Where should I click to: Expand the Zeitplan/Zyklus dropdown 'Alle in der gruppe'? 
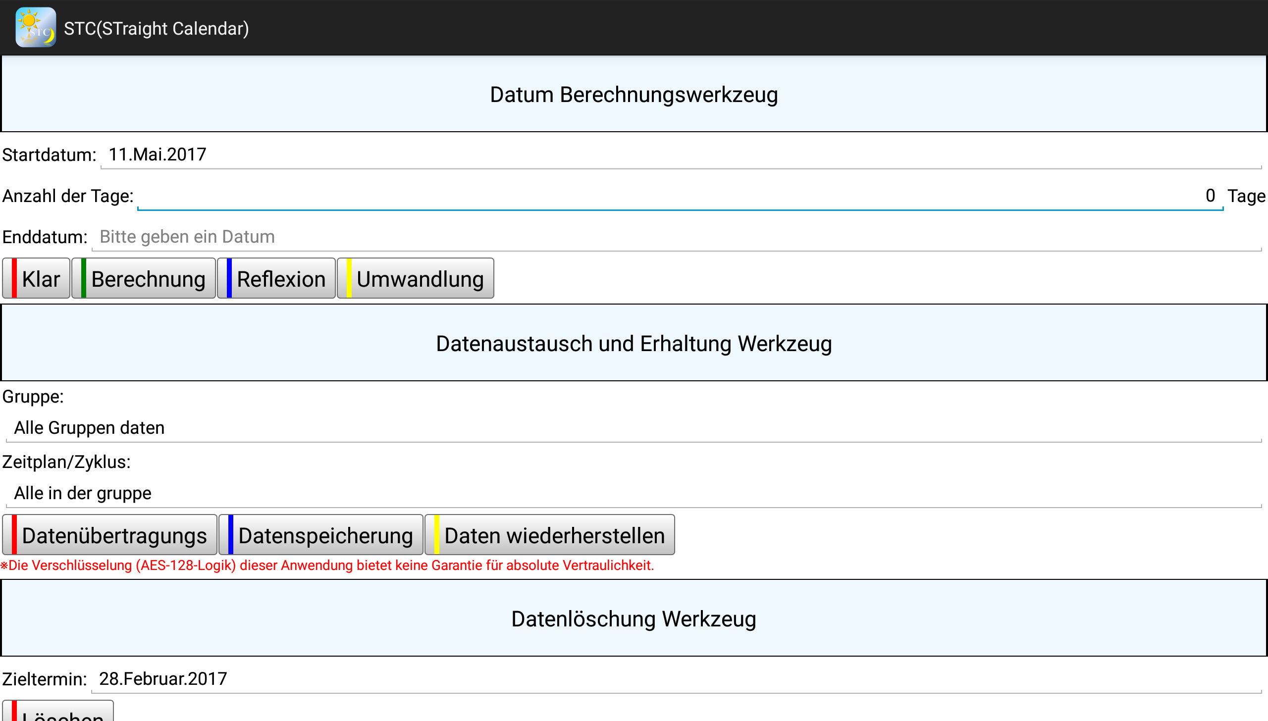pyautogui.click(x=633, y=493)
